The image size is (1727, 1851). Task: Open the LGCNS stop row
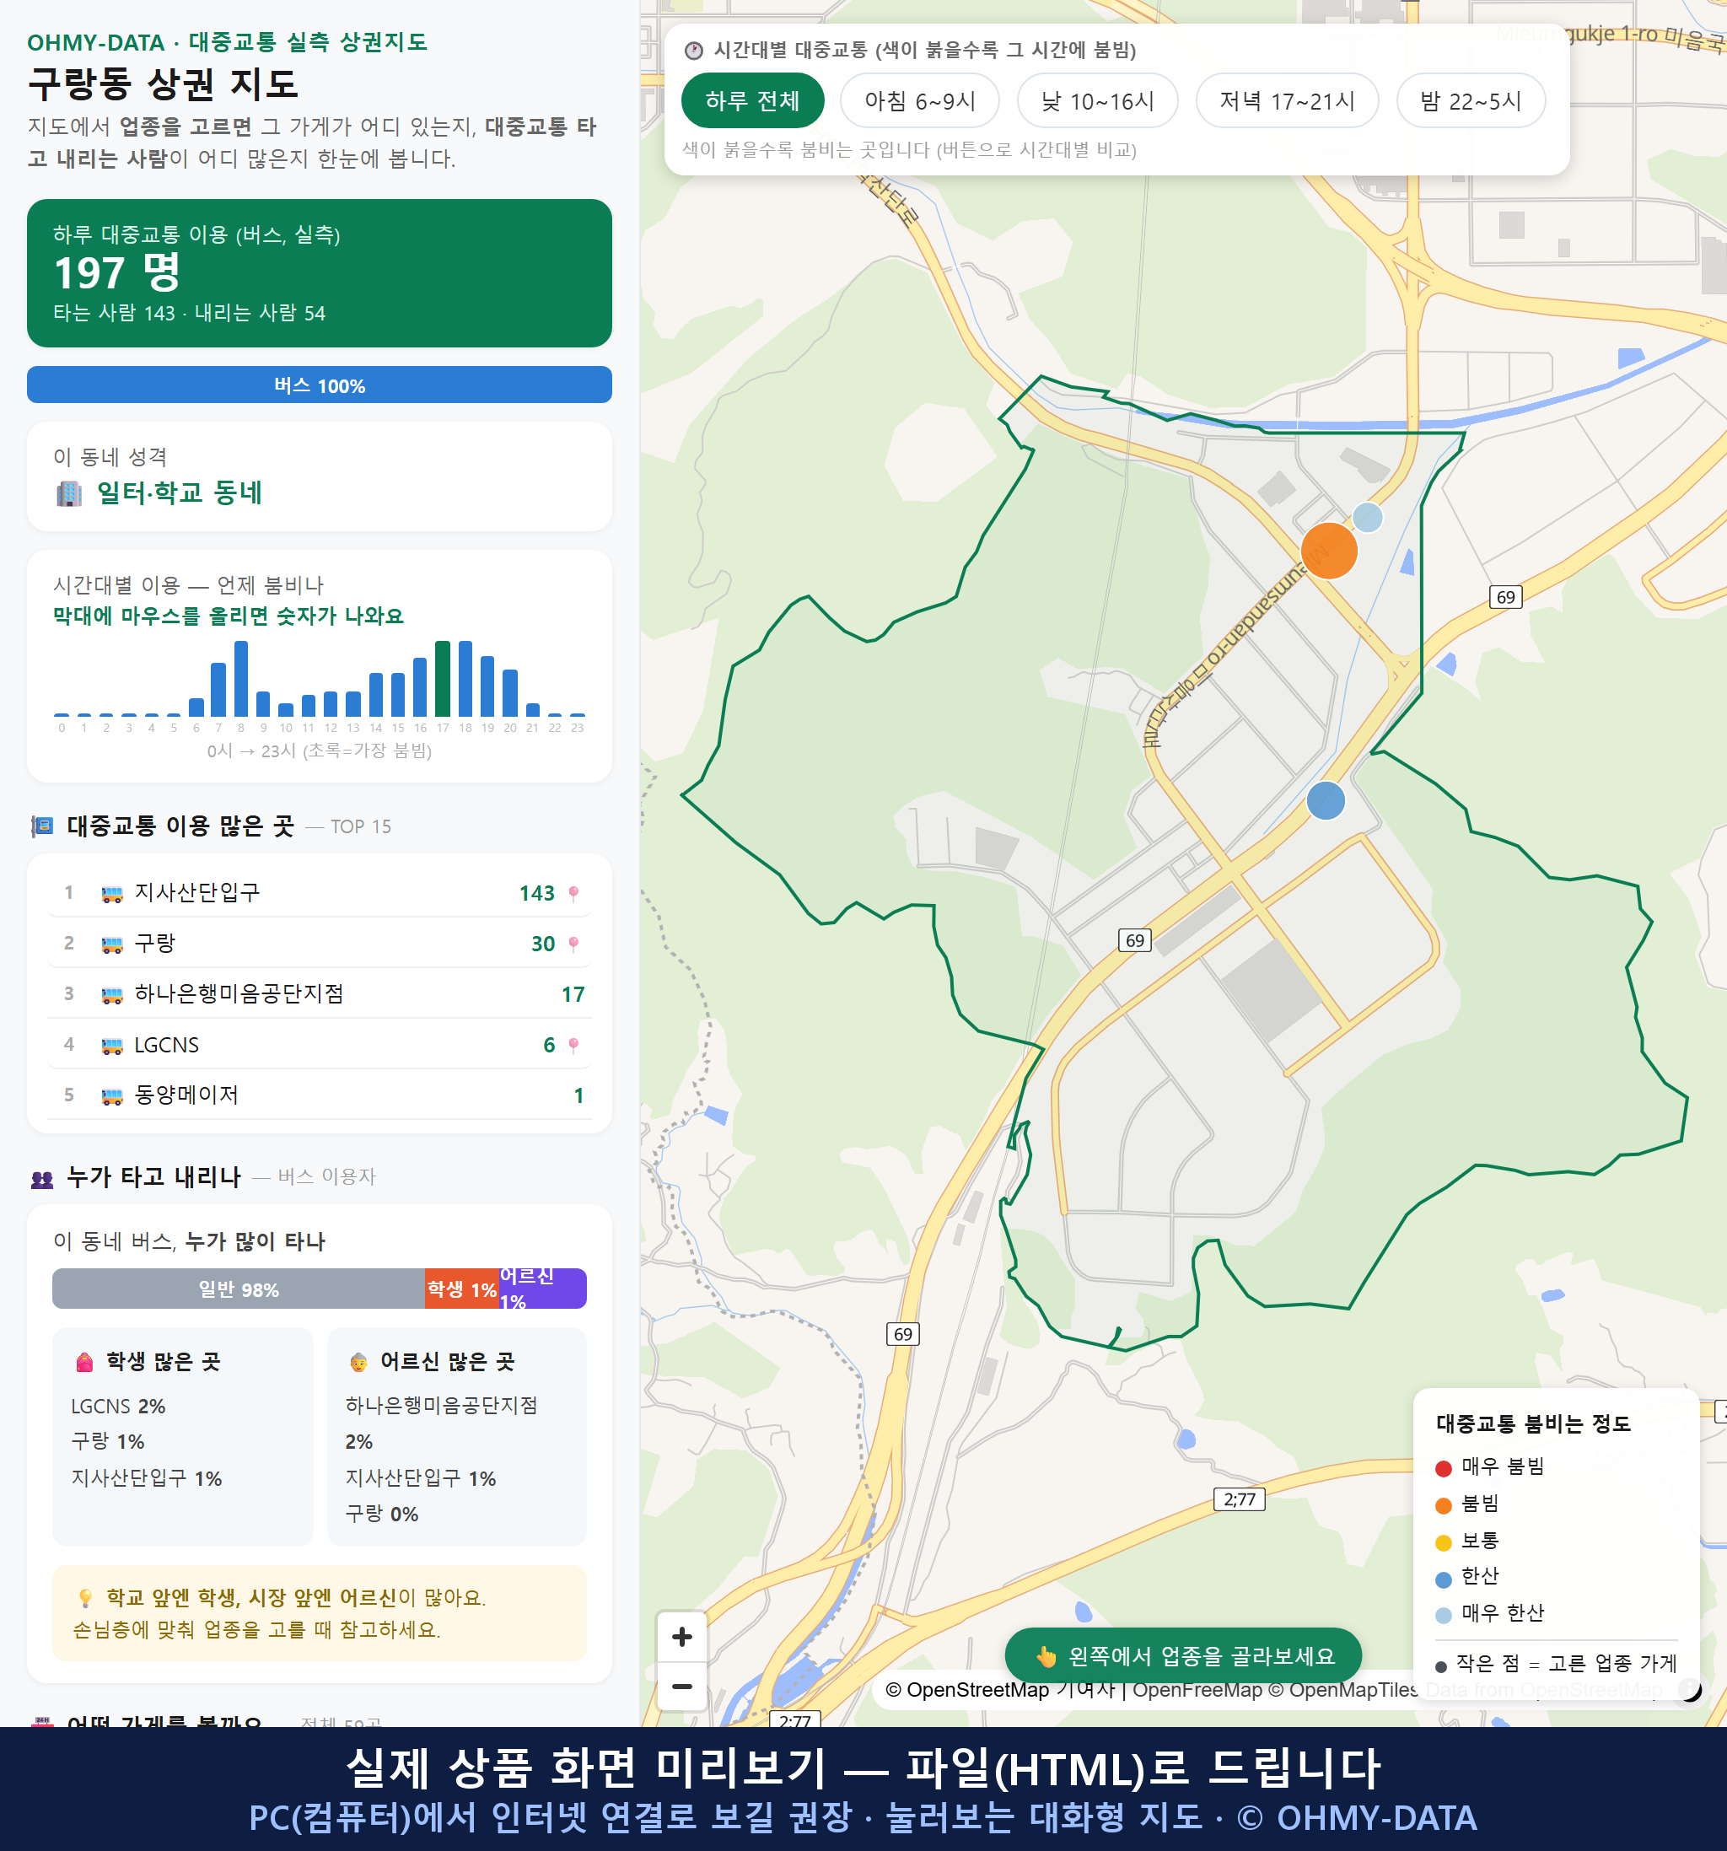coord(320,1045)
